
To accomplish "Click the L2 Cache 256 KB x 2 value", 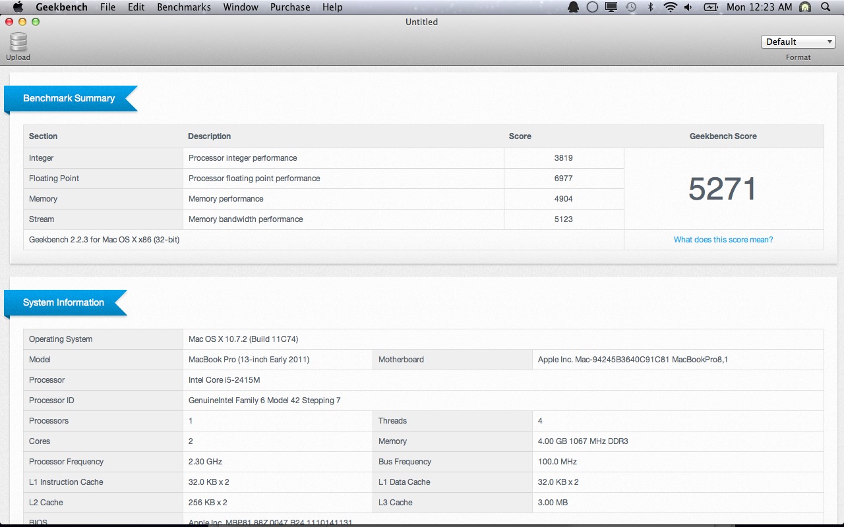I will pyautogui.click(x=208, y=503).
